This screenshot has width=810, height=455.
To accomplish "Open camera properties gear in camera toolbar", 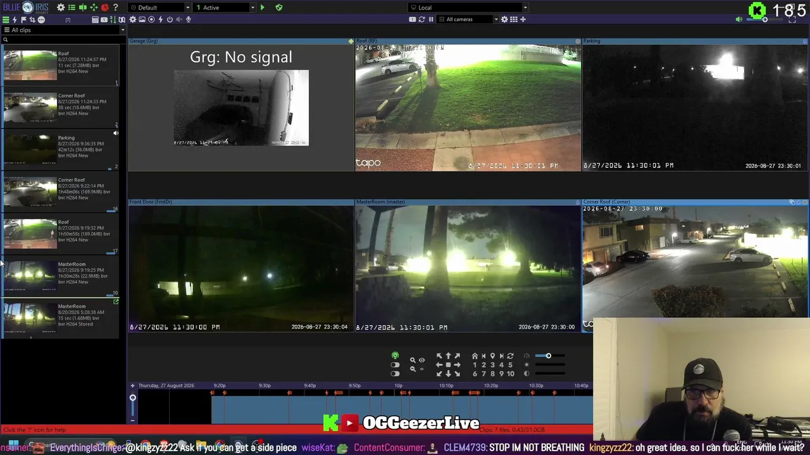I will [x=133, y=20].
